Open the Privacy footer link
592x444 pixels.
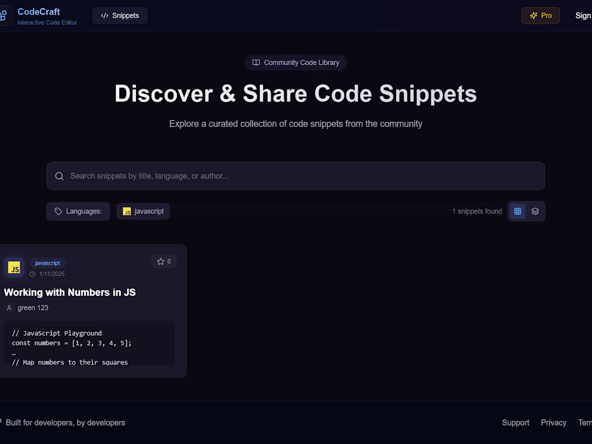(x=553, y=422)
